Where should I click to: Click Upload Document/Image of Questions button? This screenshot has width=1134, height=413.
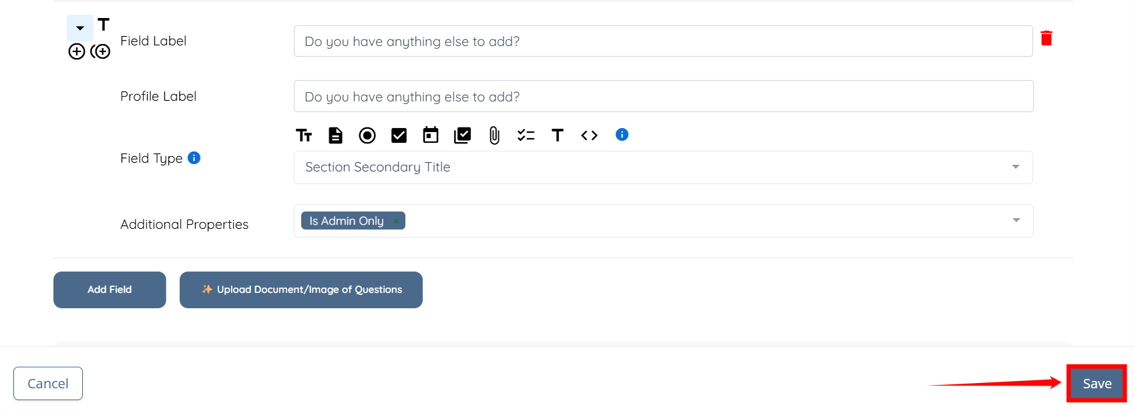pos(301,290)
